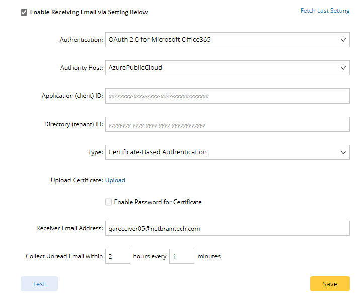The height and width of the screenshot is (300, 361).
Task: Select the Receiver Email Address field
Action: 227,228
